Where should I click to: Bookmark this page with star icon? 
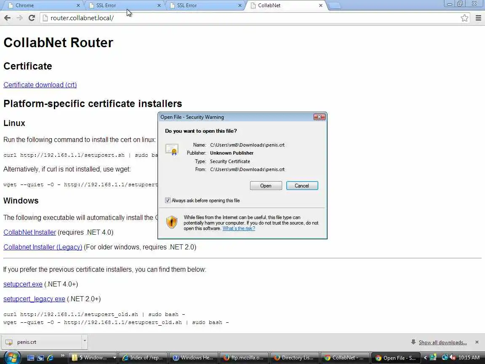(464, 18)
